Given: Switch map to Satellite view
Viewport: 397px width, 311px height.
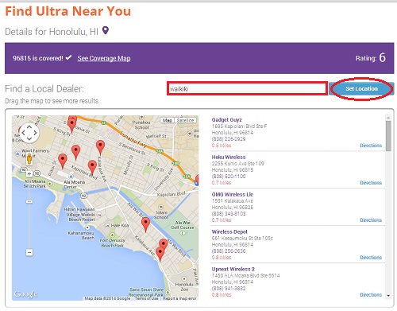Looking at the screenshot, I should coord(186,120).
